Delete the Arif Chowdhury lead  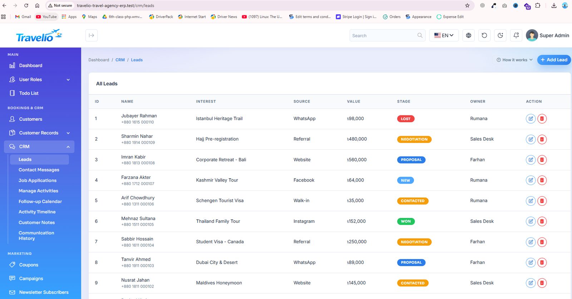point(542,201)
